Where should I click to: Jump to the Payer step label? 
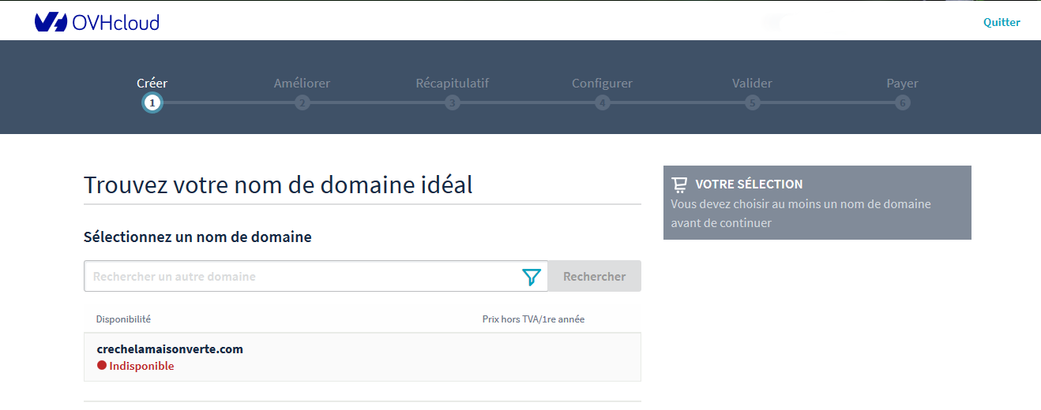pyautogui.click(x=902, y=83)
